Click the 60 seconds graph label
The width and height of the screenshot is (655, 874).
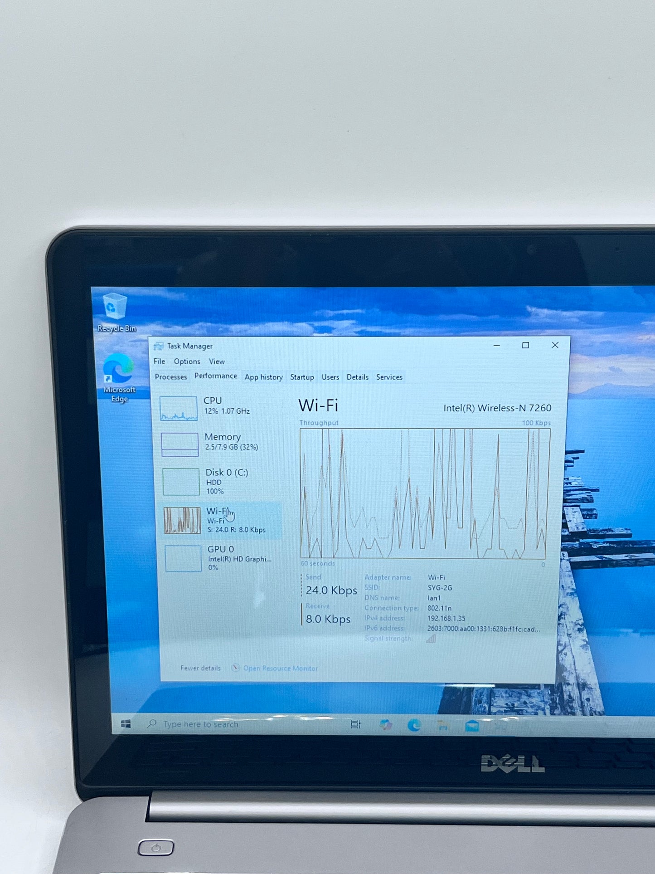318,564
